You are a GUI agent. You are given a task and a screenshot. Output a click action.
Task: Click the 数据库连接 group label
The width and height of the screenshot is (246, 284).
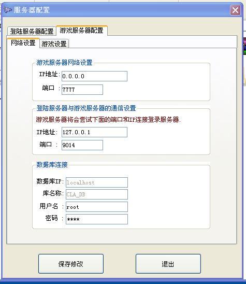point(52,165)
